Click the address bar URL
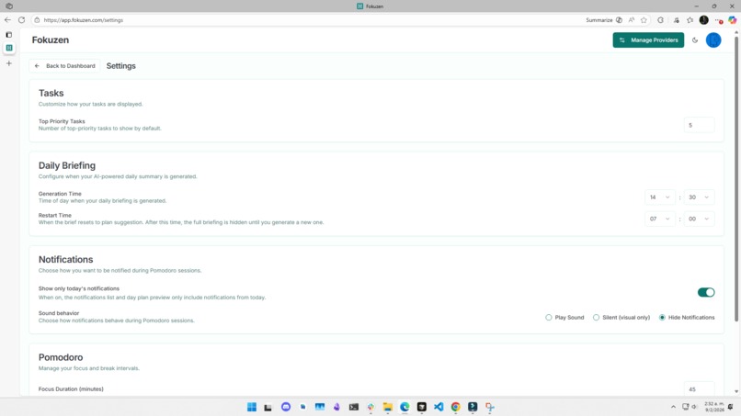The width and height of the screenshot is (741, 416). (x=83, y=20)
